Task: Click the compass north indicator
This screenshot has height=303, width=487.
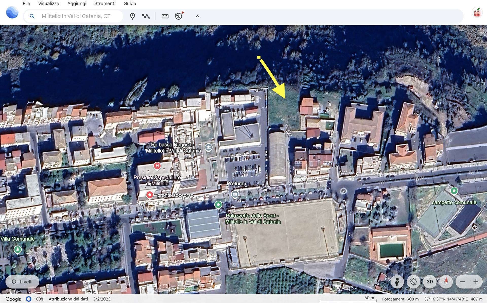Action: pos(446,282)
